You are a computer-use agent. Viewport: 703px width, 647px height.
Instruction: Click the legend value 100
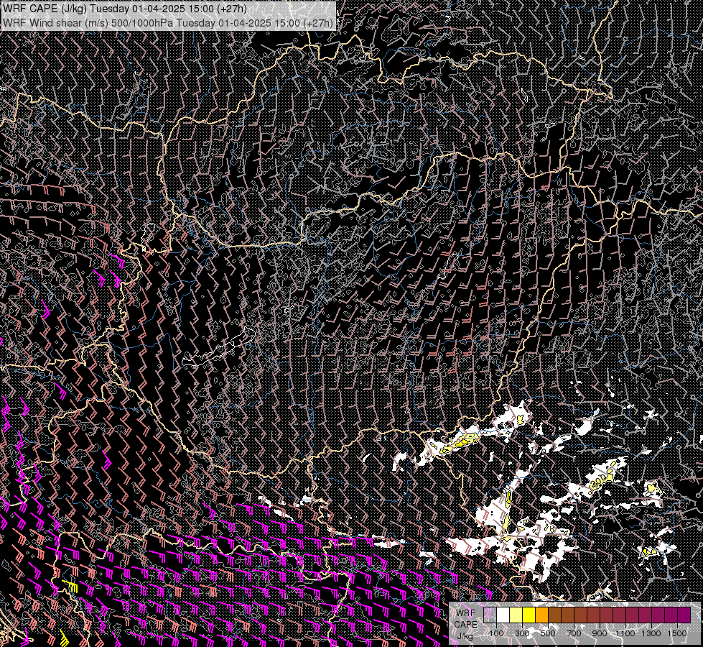coord(496,633)
